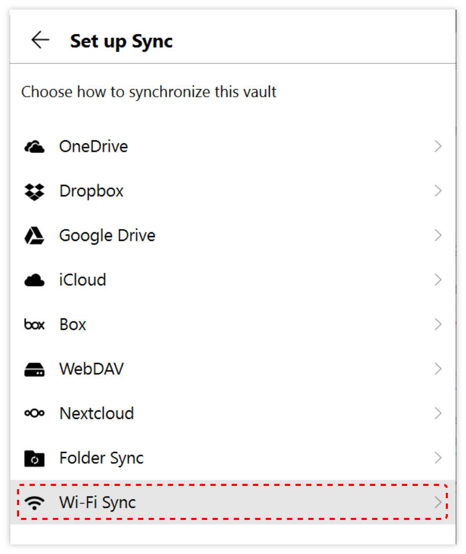Click the Wi-Fi signal icon
The width and height of the screenshot is (466, 554).
(34, 503)
